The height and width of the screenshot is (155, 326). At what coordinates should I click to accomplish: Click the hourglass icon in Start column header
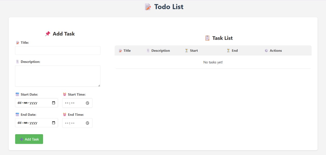click(x=187, y=50)
